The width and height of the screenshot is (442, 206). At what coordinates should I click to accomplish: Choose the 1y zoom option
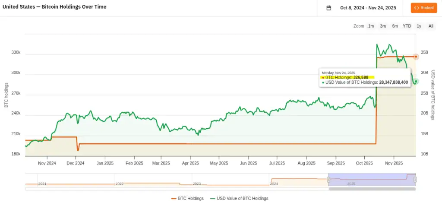419,26
